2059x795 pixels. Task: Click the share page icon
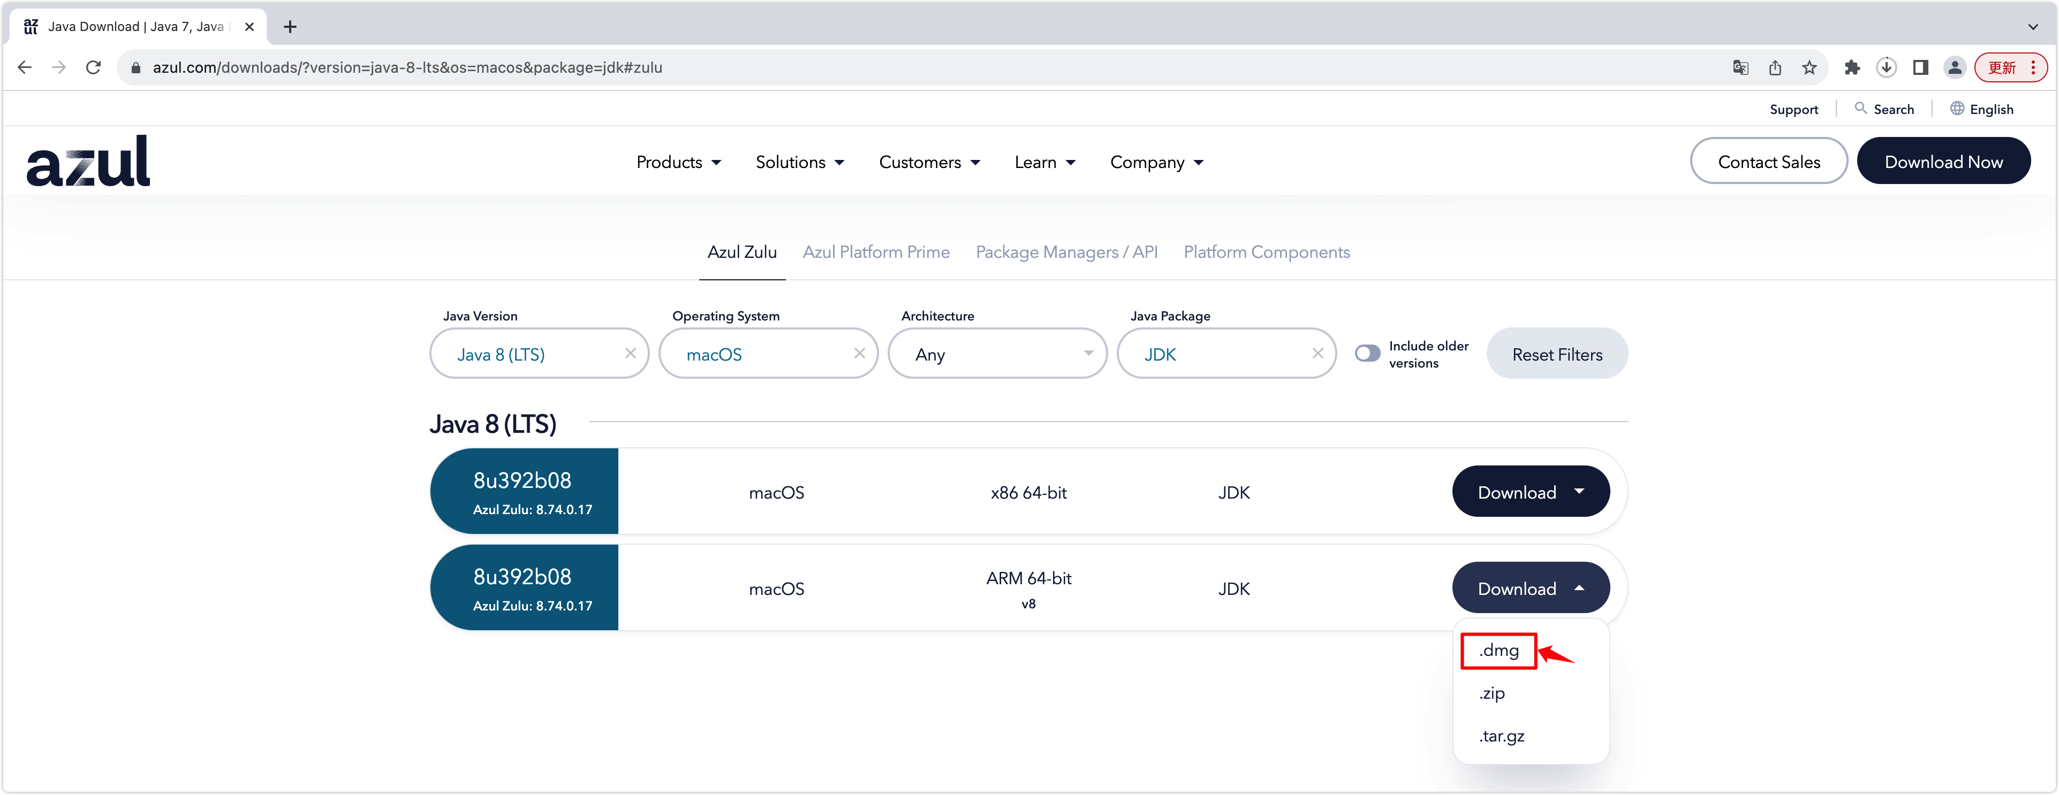pyautogui.click(x=1774, y=68)
